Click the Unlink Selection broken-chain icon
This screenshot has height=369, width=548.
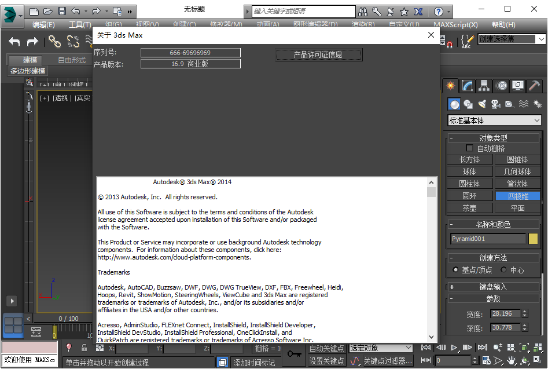click(73, 42)
